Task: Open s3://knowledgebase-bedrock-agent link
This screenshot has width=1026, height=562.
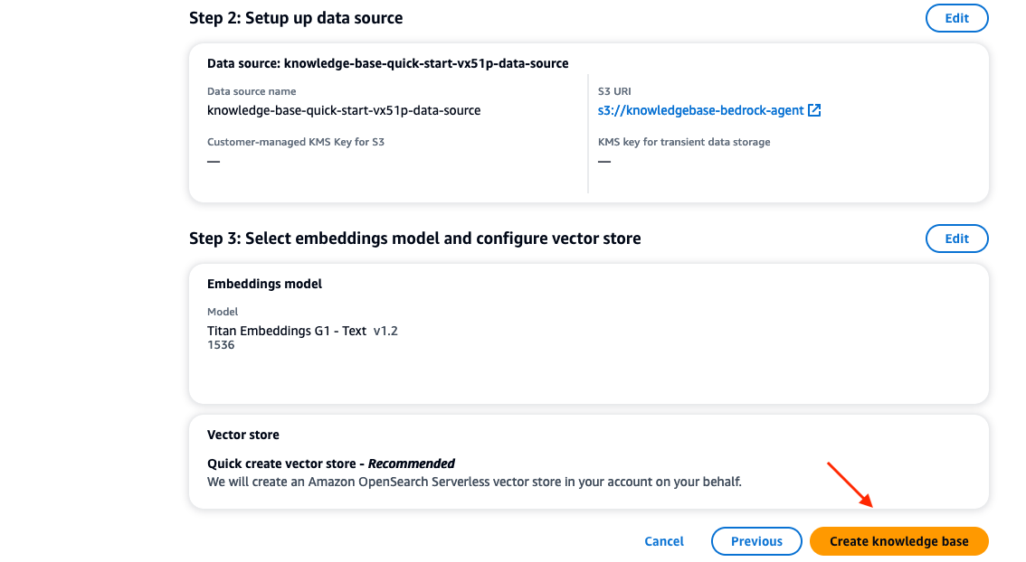Action: 700,110
